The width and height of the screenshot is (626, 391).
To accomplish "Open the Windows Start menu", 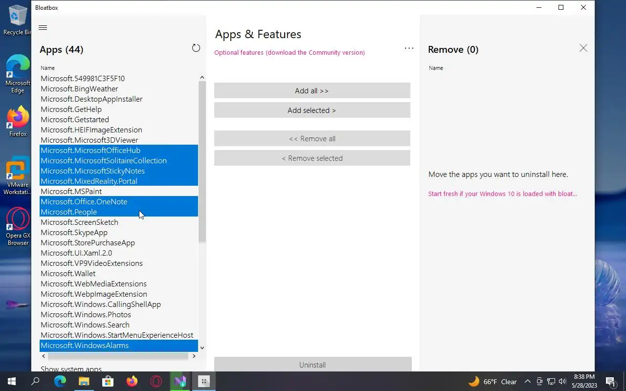I will 12,381.
